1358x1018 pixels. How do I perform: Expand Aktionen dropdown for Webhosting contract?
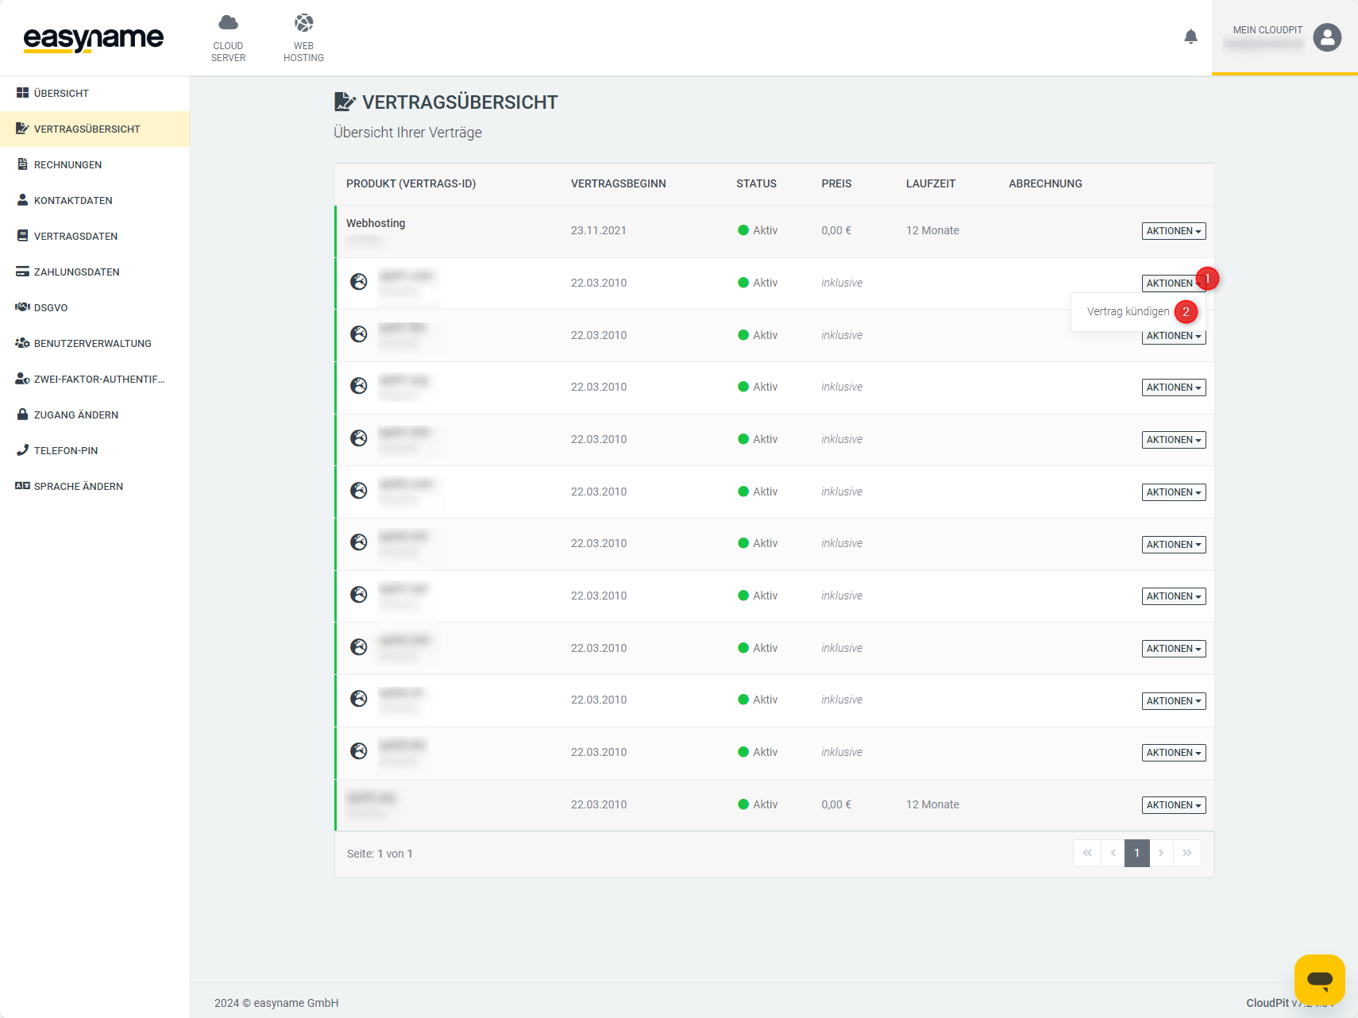click(x=1173, y=231)
